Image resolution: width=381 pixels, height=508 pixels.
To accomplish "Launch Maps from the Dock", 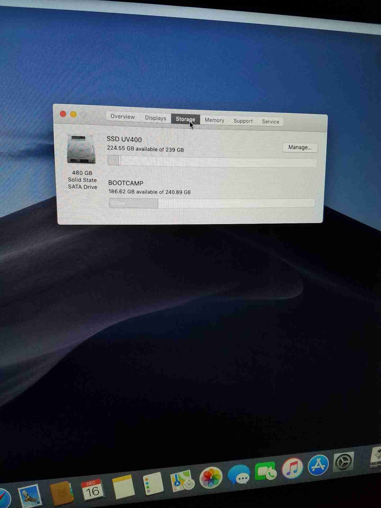I will pos(182,481).
